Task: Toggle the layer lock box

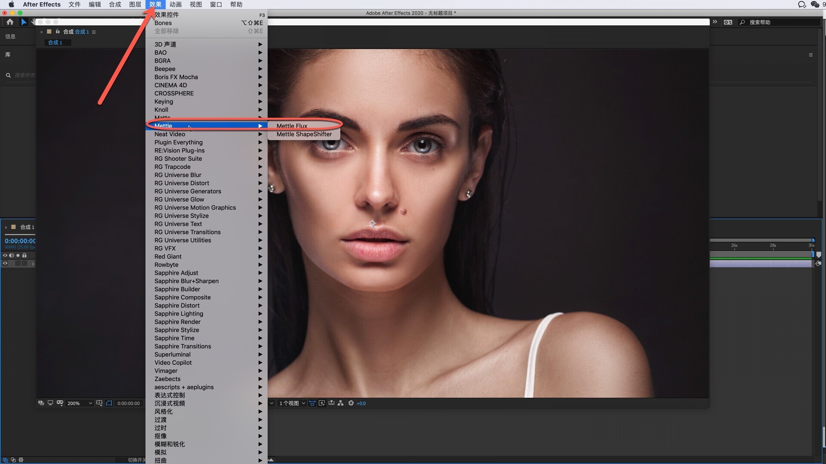Action: (x=25, y=263)
